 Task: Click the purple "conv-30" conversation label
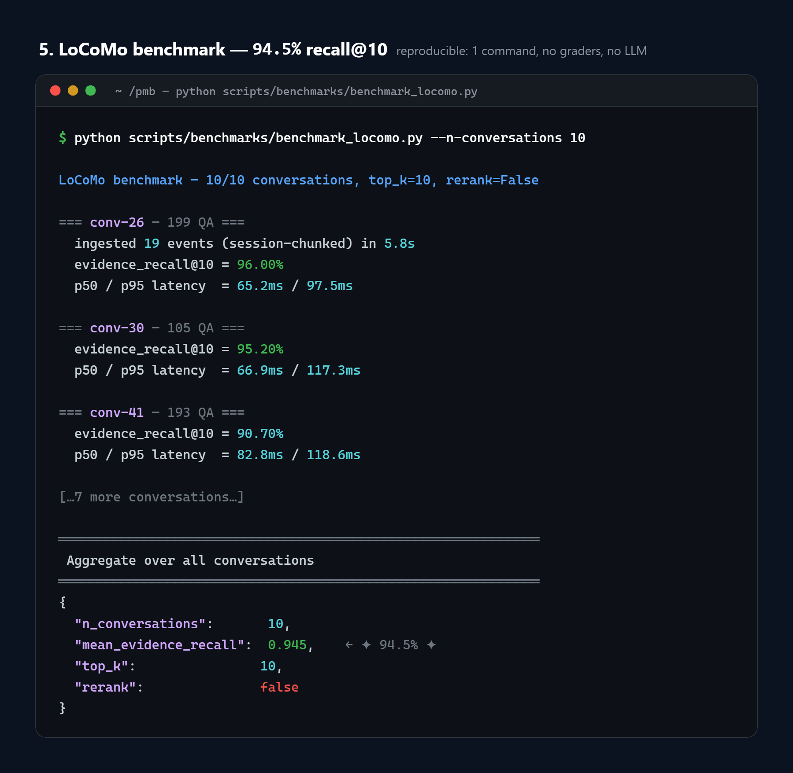(x=117, y=328)
